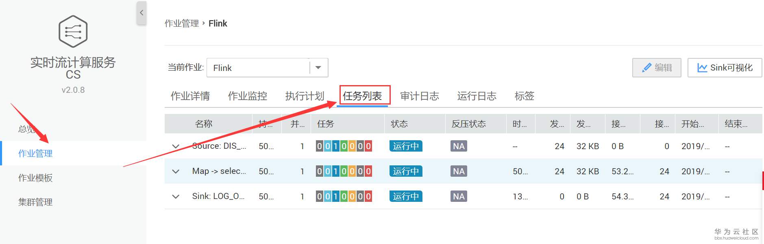Click the real-time stream computing service logo
The height and width of the screenshot is (244, 764).
click(73, 31)
